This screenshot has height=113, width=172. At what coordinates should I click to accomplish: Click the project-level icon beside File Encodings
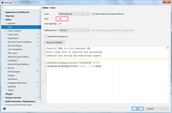click(x=38, y=46)
